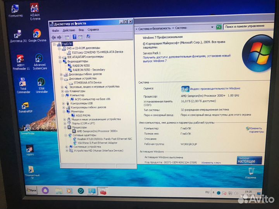Expand Порты (COM и LPT) node
The width and height of the screenshot is (279, 209).
point(65,123)
